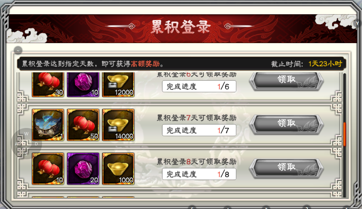Select the purple gem reward with 10
This screenshot has height=209, width=362.
83,85
